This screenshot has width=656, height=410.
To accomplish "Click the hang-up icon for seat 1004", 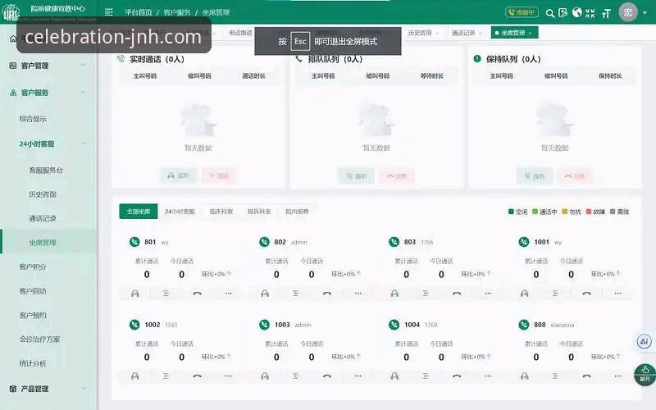I will (457, 376).
